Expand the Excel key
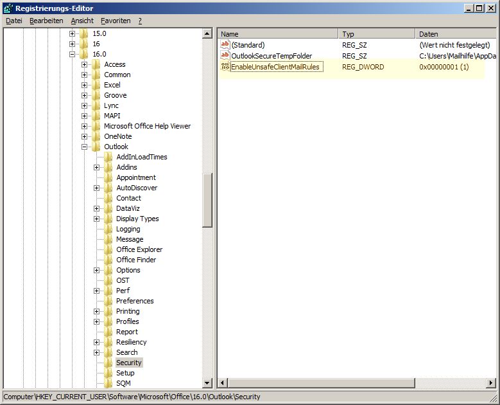Image resolution: width=500 pixels, height=405 pixels. [x=84, y=85]
